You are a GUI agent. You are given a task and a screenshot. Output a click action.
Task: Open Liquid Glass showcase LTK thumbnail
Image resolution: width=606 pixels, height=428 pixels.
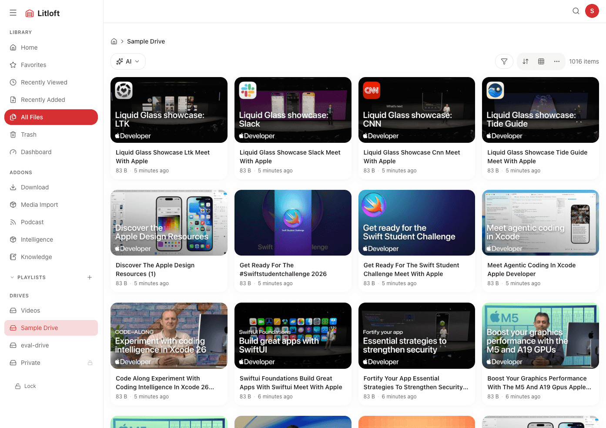pyautogui.click(x=169, y=110)
